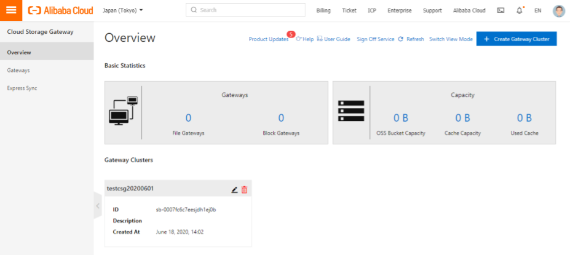Switch language via the EN selector
Image resolution: width=573 pixels, height=258 pixels.
(x=537, y=10)
